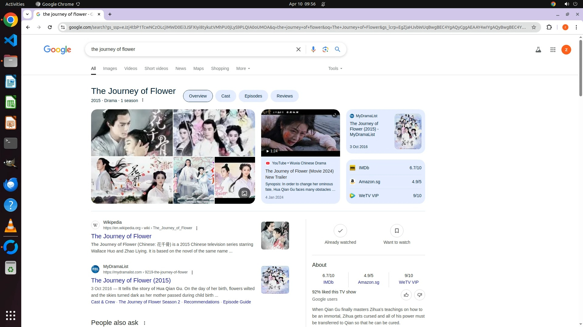Click thumbs down for TV show
This screenshot has width=583, height=327.
pyautogui.click(x=419, y=295)
